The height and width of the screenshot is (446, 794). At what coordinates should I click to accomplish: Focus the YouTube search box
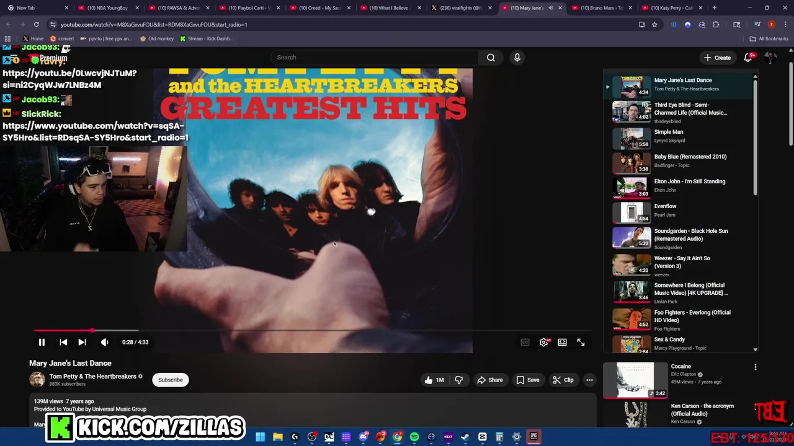click(x=374, y=57)
